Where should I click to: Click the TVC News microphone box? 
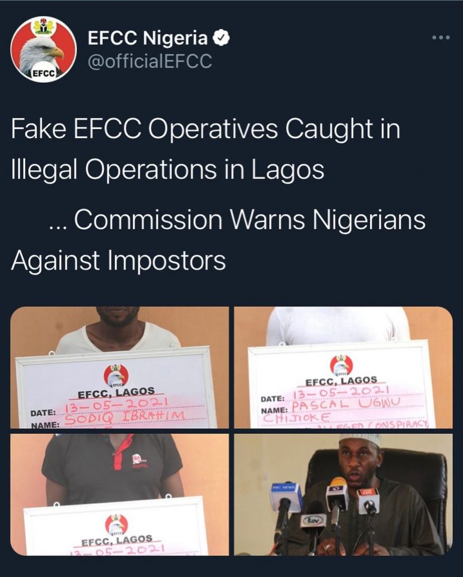click(286, 496)
